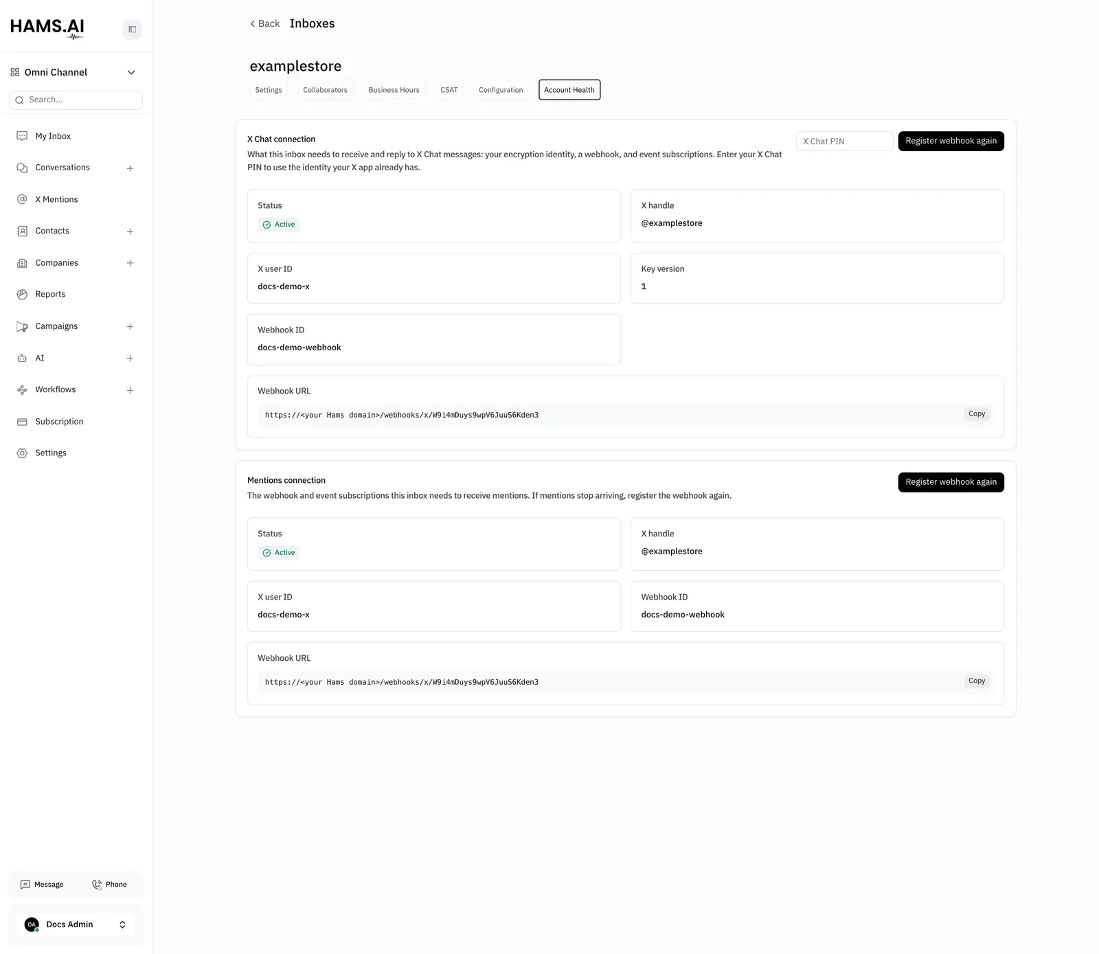
Task: Click the plus icon next to Contacts
Action: click(130, 231)
